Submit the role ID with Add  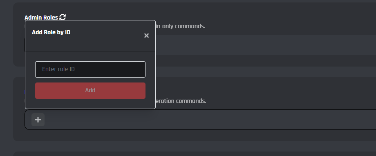[x=90, y=91]
